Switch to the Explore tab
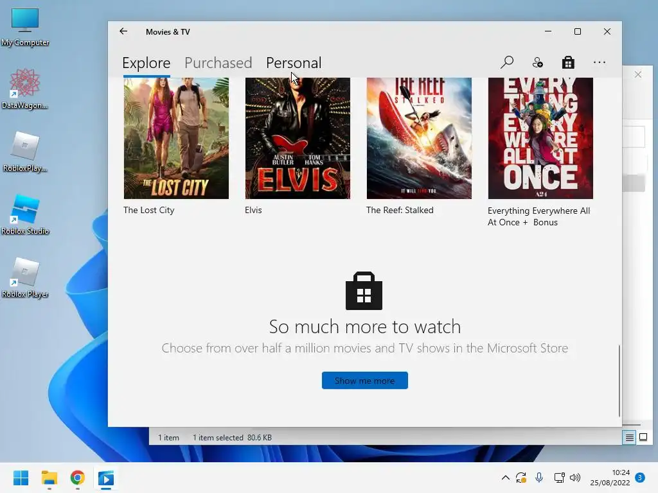The width and height of the screenshot is (658, 493). pos(147,63)
